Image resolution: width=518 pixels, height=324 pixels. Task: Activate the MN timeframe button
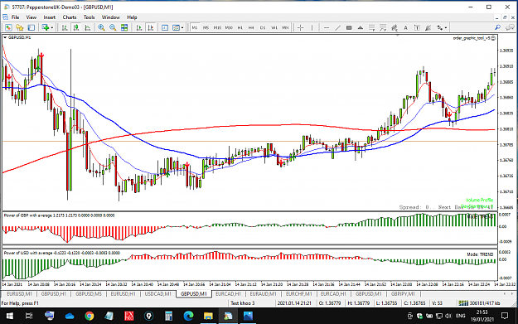tap(285, 27)
